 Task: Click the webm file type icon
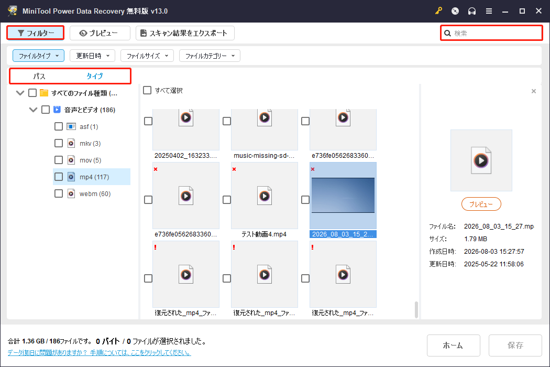pos(71,193)
